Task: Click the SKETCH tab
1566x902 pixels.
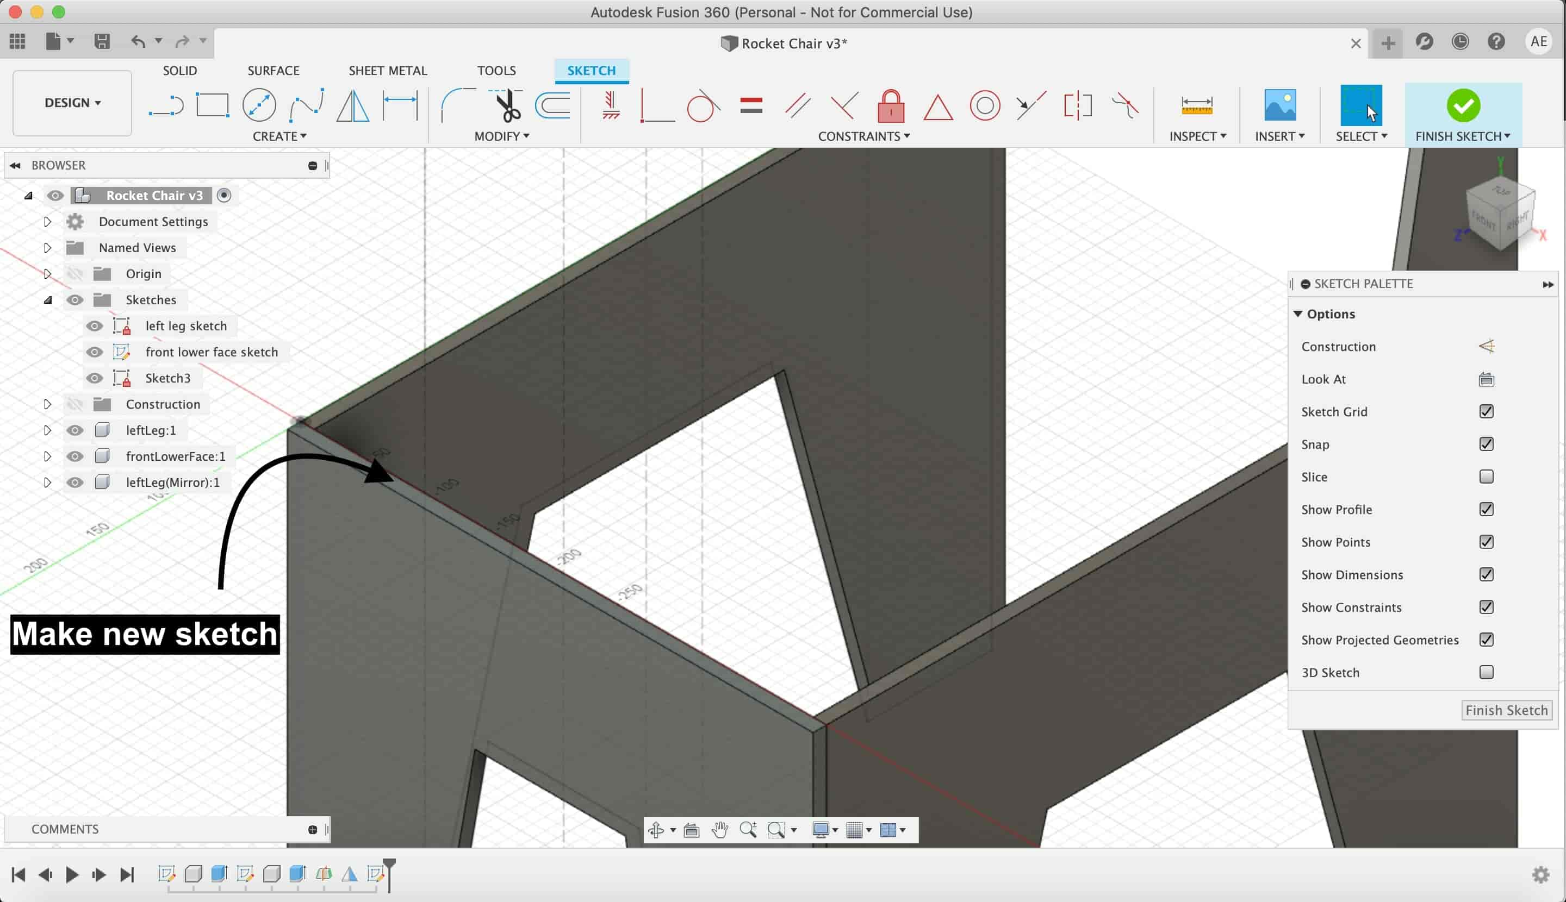Action: tap(592, 71)
